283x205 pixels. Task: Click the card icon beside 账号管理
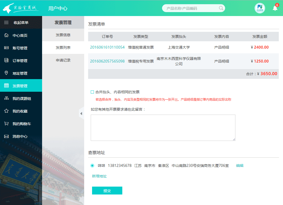[x=6, y=48]
